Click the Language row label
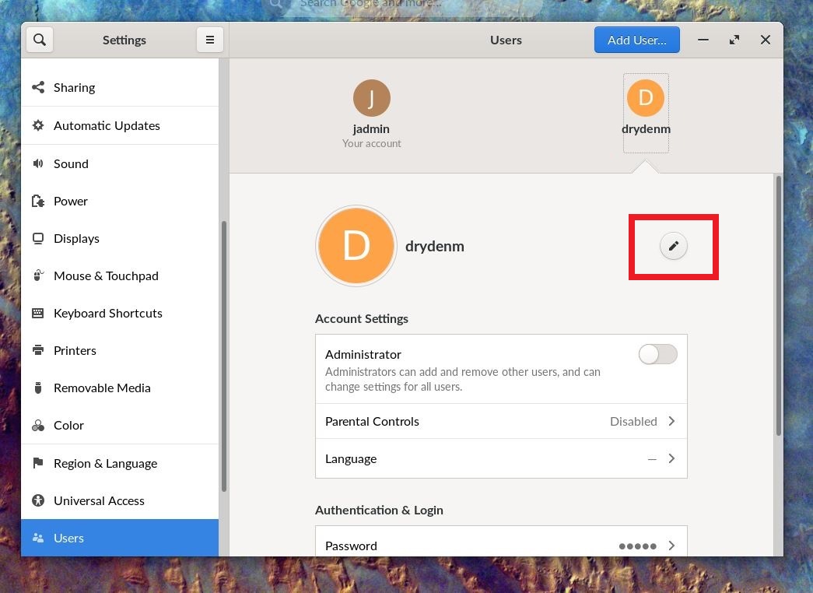The height and width of the screenshot is (593, 813). pos(351,459)
